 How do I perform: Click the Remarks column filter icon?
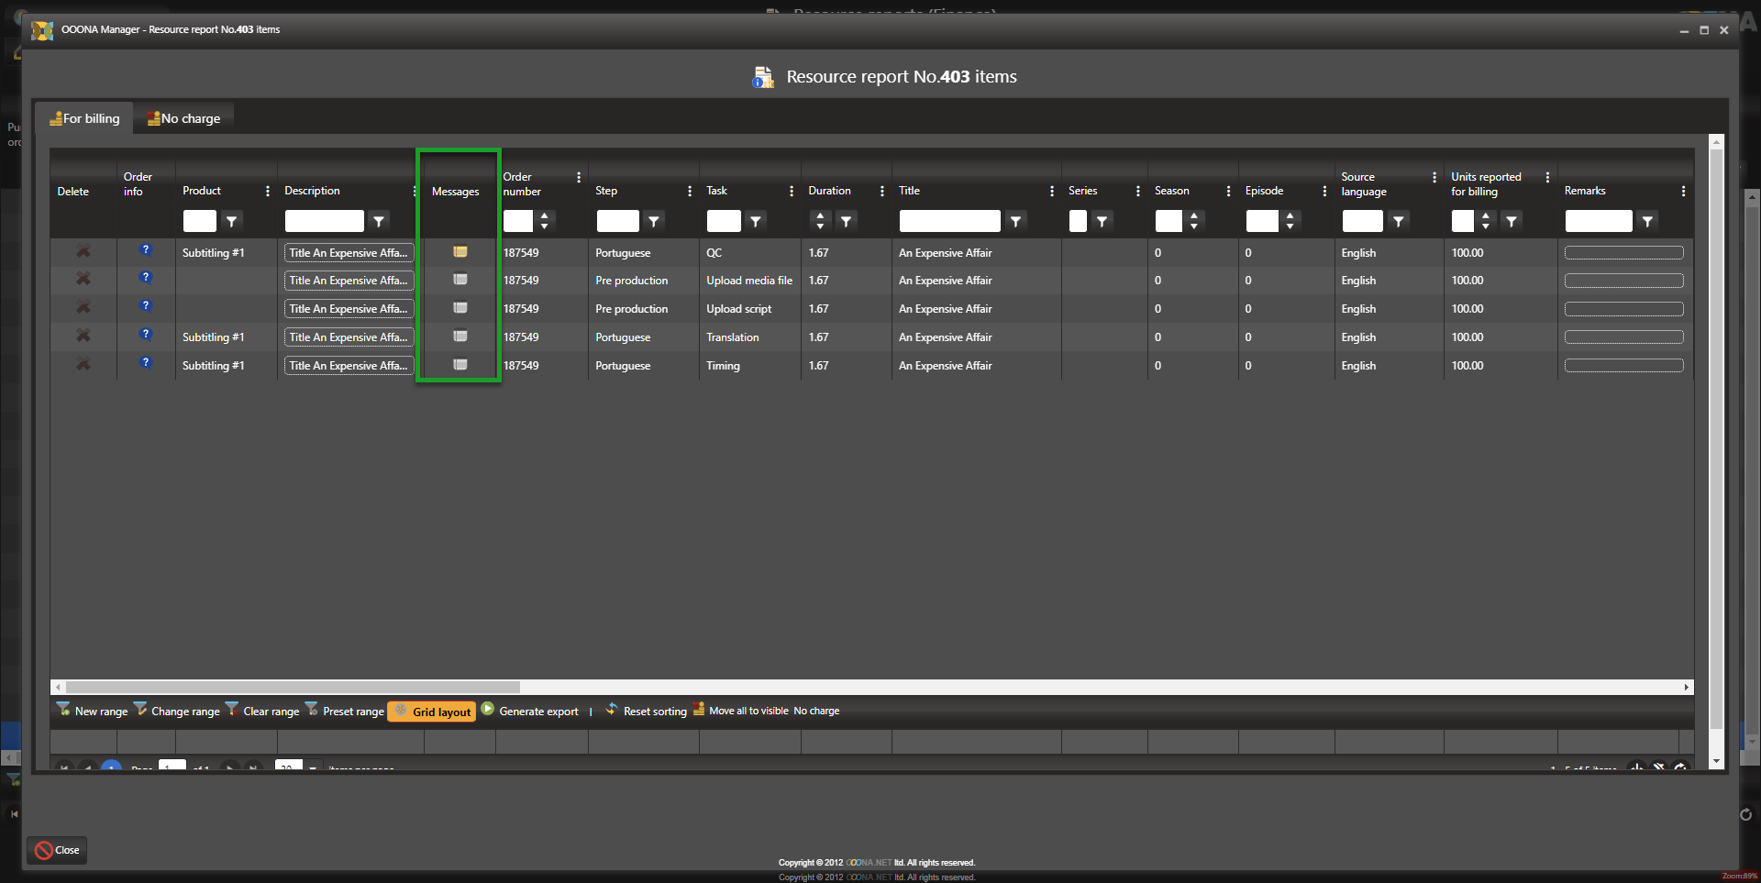pos(1647,221)
